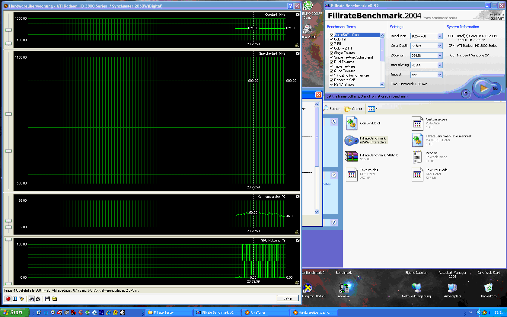
Task: Launch Word from the quick launch bar
Action: tap(101, 312)
